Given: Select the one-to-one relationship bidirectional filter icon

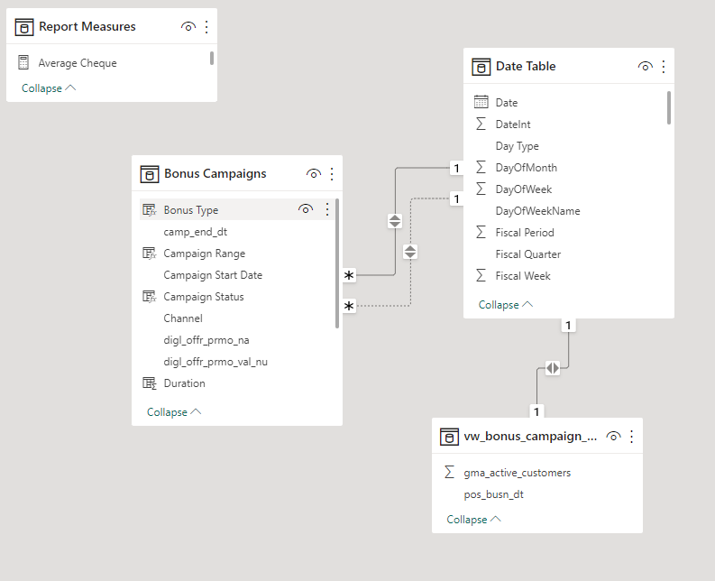Looking at the screenshot, I should (x=553, y=368).
